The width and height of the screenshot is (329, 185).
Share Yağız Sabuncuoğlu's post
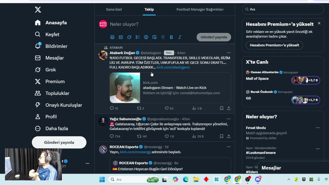pyautogui.click(x=229, y=136)
